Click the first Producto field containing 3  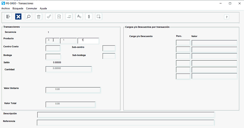[53, 41]
